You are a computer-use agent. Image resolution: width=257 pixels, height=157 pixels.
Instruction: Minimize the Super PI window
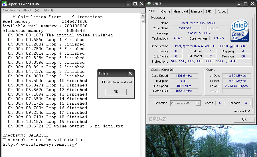128,4
